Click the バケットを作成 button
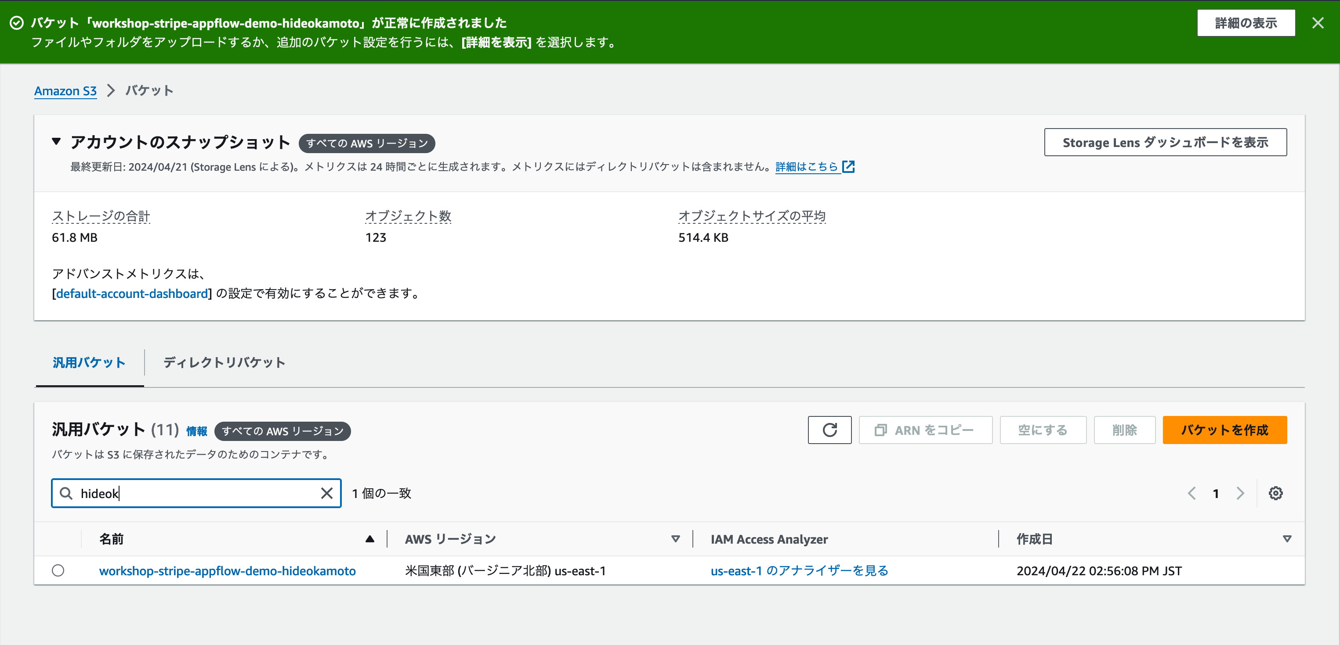Image resolution: width=1340 pixels, height=645 pixels. 1224,430
